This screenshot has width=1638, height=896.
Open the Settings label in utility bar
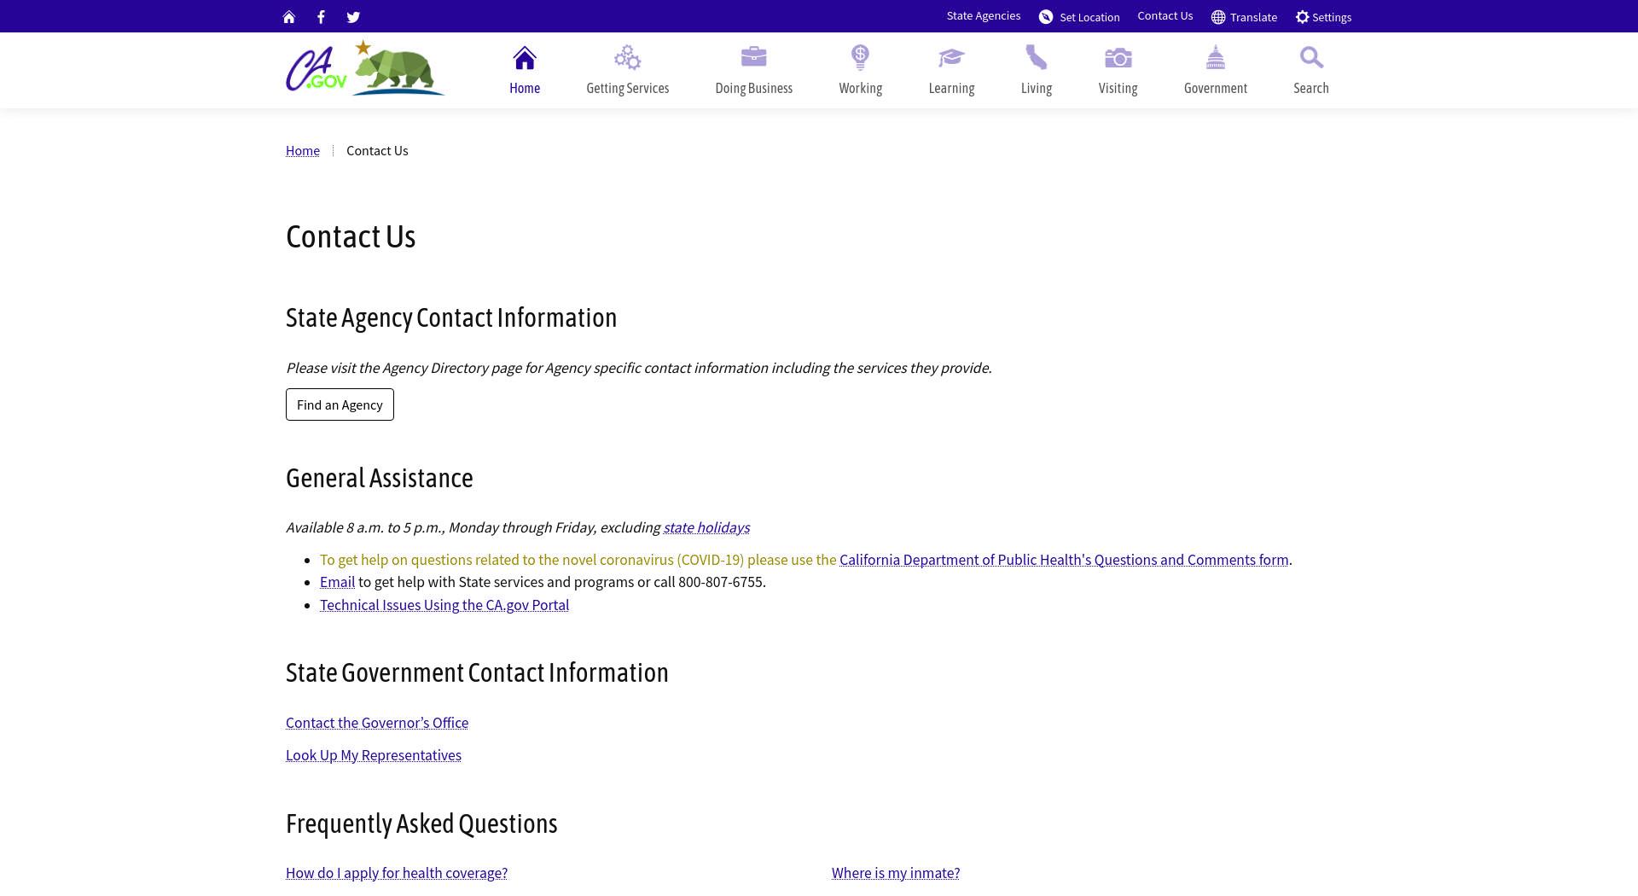click(x=1332, y=17)
